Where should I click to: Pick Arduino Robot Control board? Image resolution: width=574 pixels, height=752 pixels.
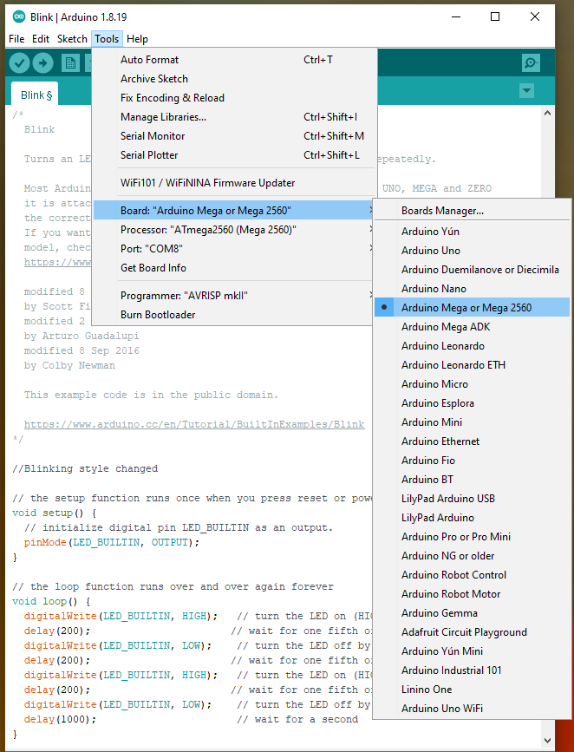click(472, 575)
